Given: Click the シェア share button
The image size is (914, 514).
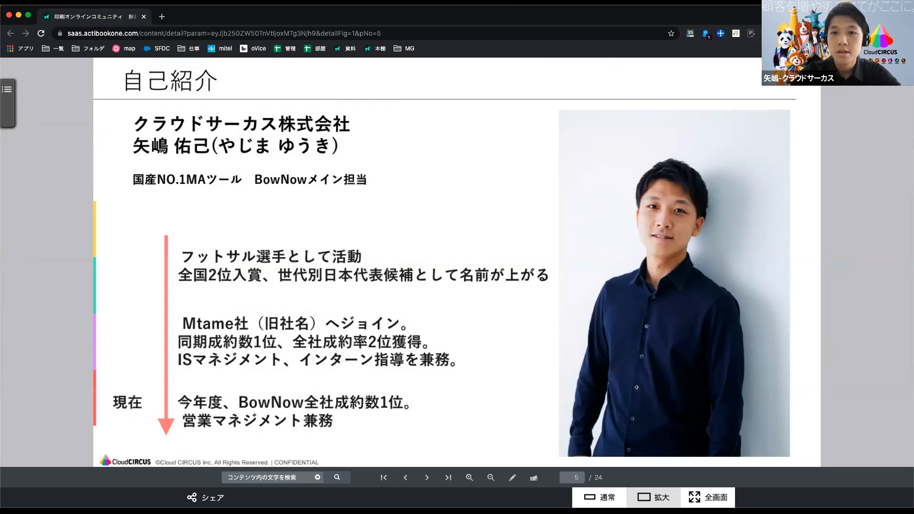Looking at the screenshot, I should [x=206, y=497].
